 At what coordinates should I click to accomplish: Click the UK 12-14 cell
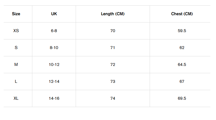tap(54, 81)
